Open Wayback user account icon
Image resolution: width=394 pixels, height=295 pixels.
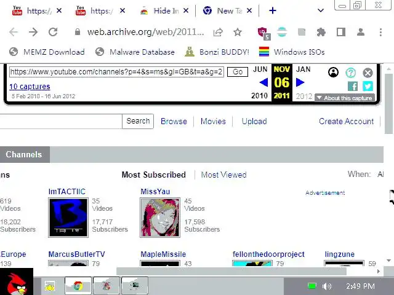pos(333,73)
